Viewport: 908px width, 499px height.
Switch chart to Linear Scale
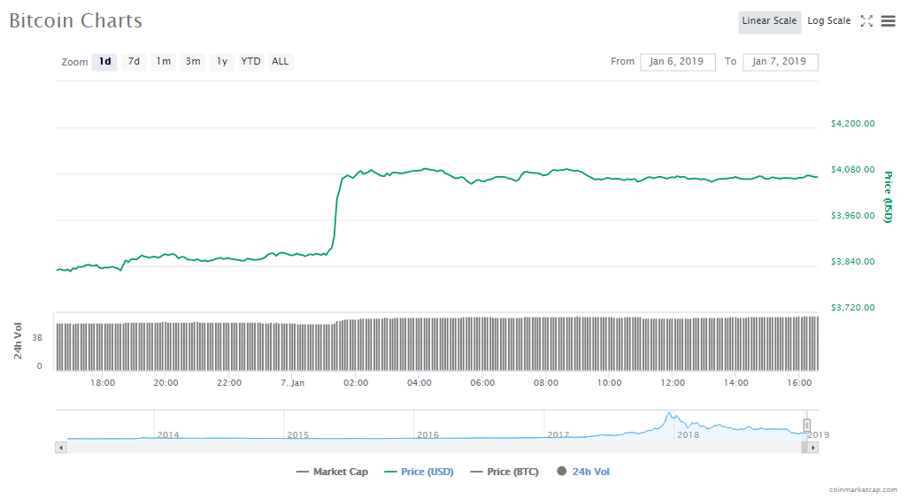(x=769, y=21)
